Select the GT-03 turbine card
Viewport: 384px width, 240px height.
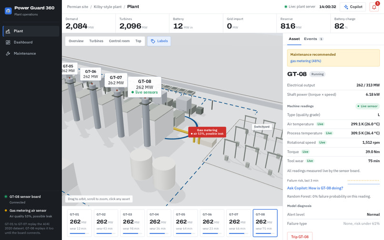[x=132, y=223]
